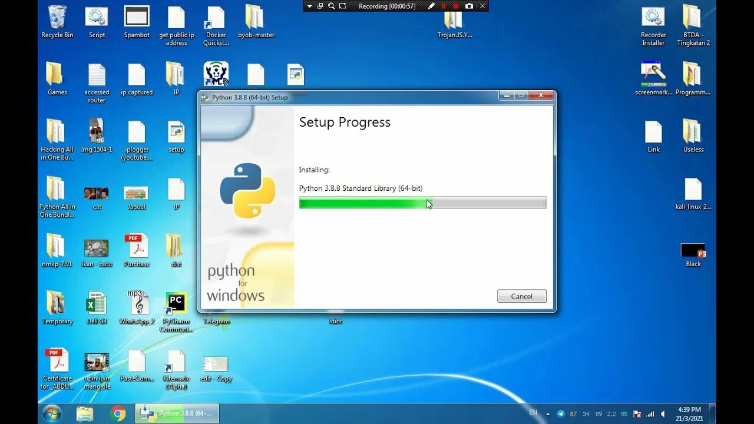Click the EN language indicator

(533, 413)
